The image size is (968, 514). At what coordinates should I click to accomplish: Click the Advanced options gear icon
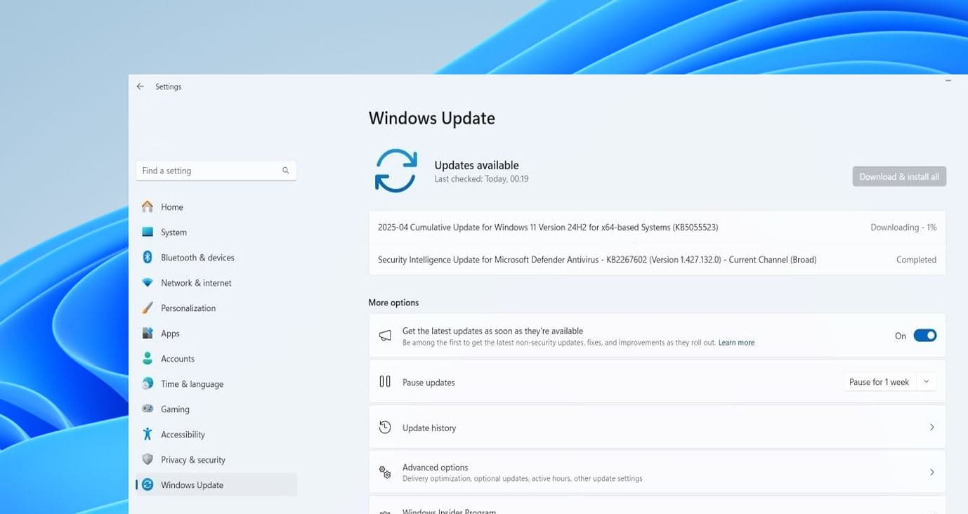point(385,473)
